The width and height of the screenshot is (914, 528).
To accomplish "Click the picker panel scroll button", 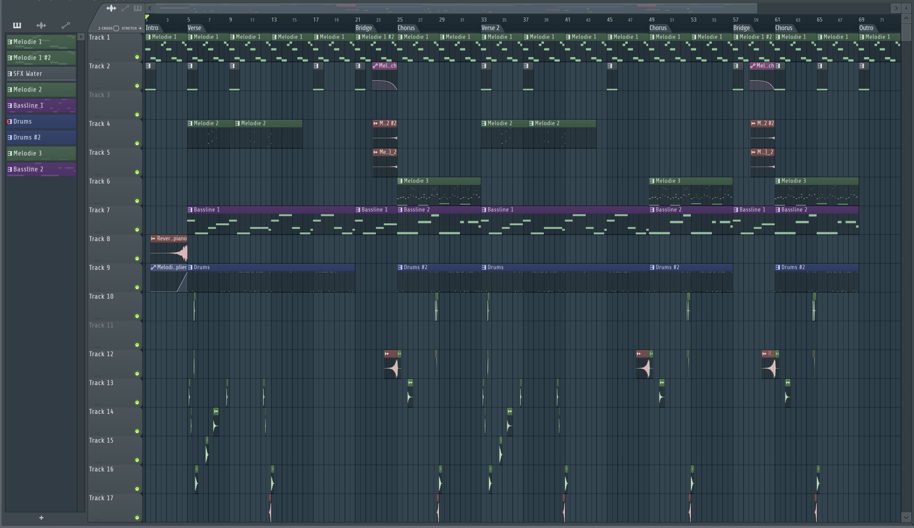I will point(81,37).
